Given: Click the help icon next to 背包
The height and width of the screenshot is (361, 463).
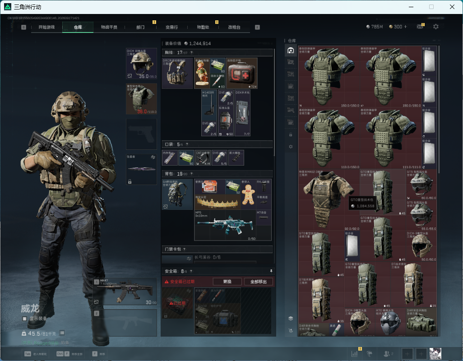Looking at the screenshot, I should point(191,174).
